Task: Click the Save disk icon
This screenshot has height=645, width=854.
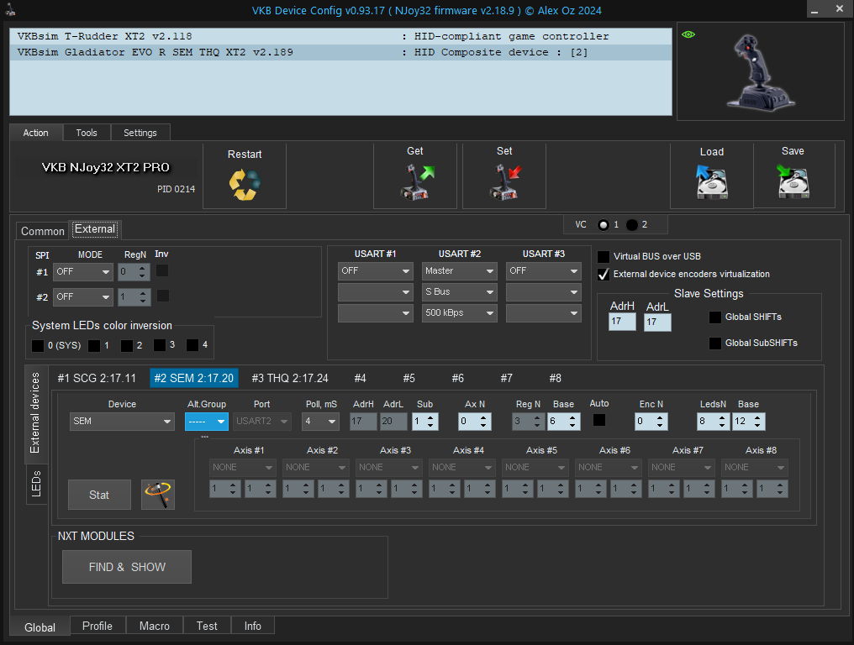Action: 793,181
